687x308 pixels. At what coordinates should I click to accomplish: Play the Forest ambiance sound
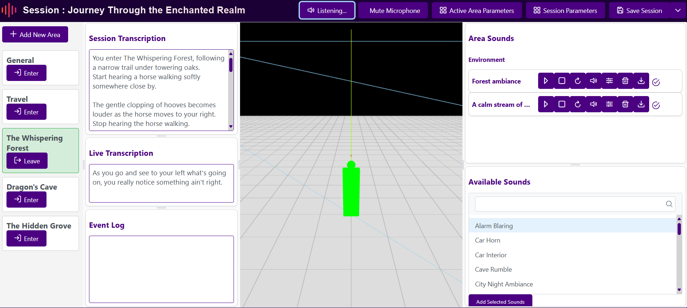click(546, 81)
